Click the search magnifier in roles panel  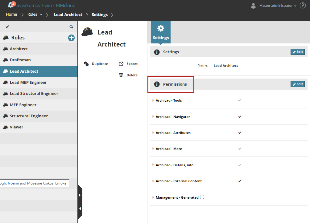(71, 27)
